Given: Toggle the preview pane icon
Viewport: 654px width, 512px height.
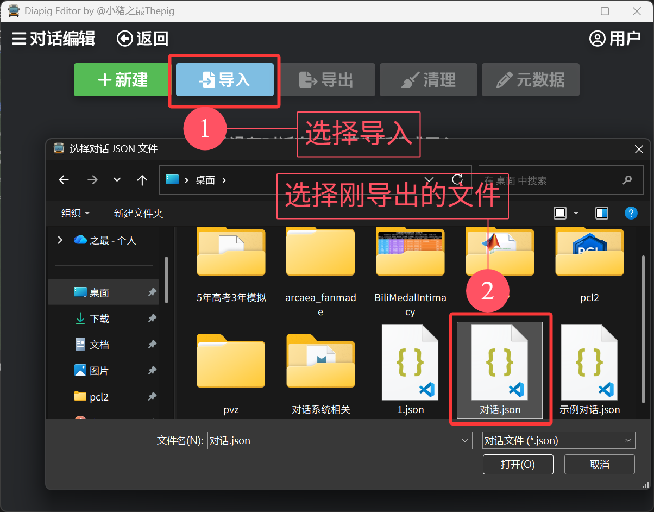Looking at the screenshot, I should point(602,213).
